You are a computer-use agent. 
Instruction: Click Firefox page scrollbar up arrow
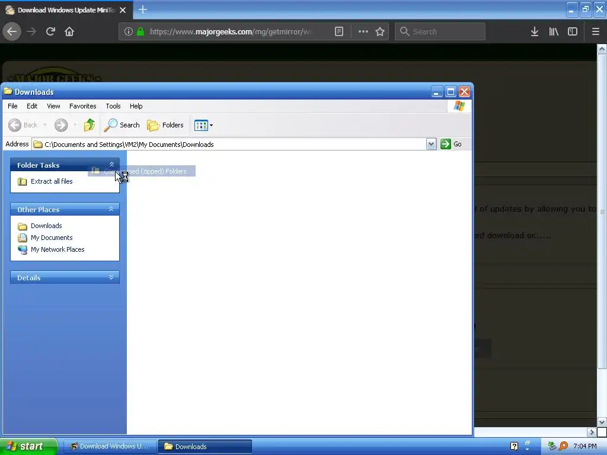(602, 49)
